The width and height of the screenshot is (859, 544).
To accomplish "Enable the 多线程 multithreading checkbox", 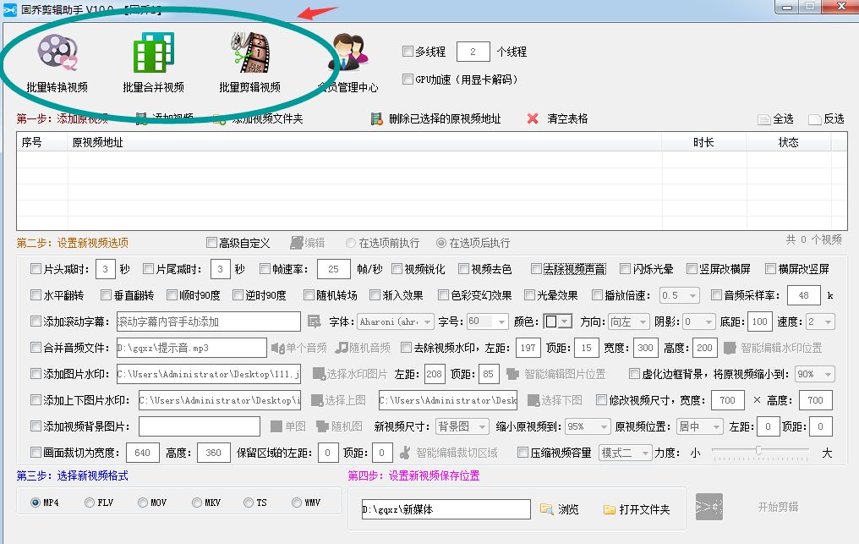I will pyautogui.click(x=408, y=51).
